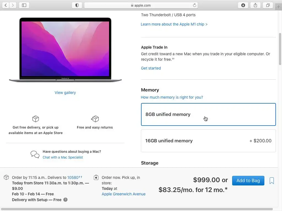The image size is (282, 211).
Task: Show the Safari sidebar
Action: click(x=24, y=5)
